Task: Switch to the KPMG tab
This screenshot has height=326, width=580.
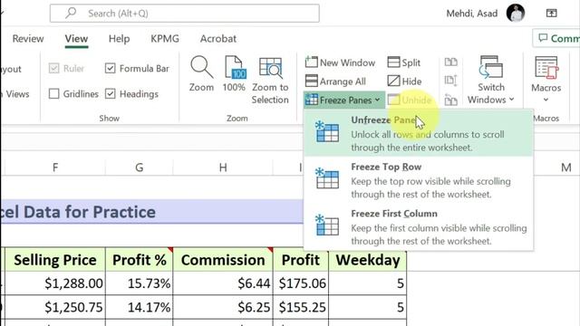Action: (165, 38)
